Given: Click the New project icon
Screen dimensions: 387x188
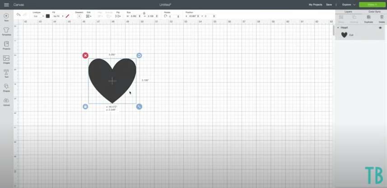Looking at the screenshot, I should [6, 17].
